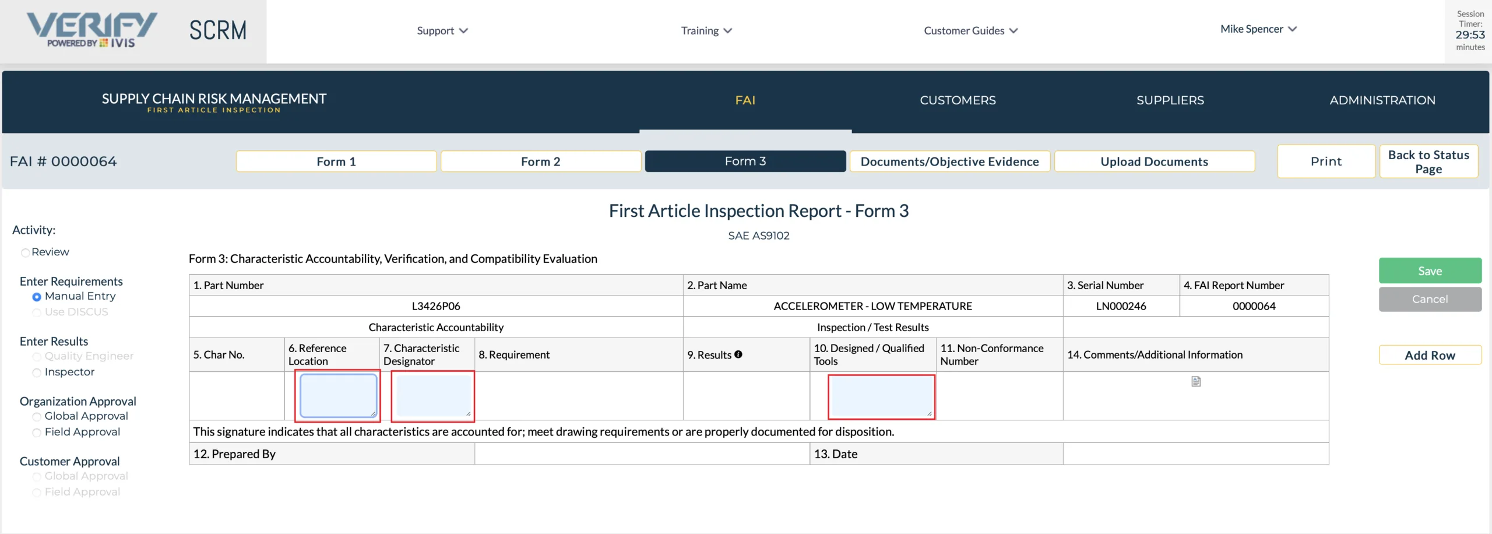Click the FAI # 0000064 label
The height and width of the screenshot is (534, 1492).
64,161
